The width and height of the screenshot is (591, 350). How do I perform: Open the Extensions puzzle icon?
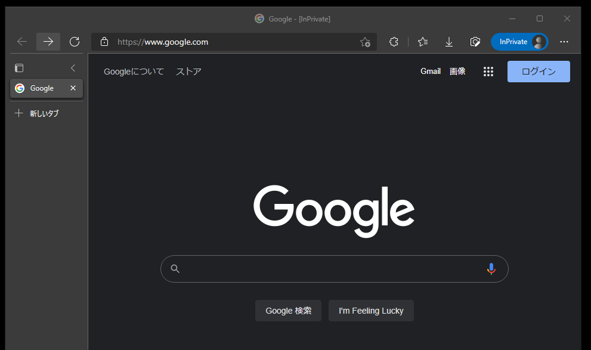[394, 42]
